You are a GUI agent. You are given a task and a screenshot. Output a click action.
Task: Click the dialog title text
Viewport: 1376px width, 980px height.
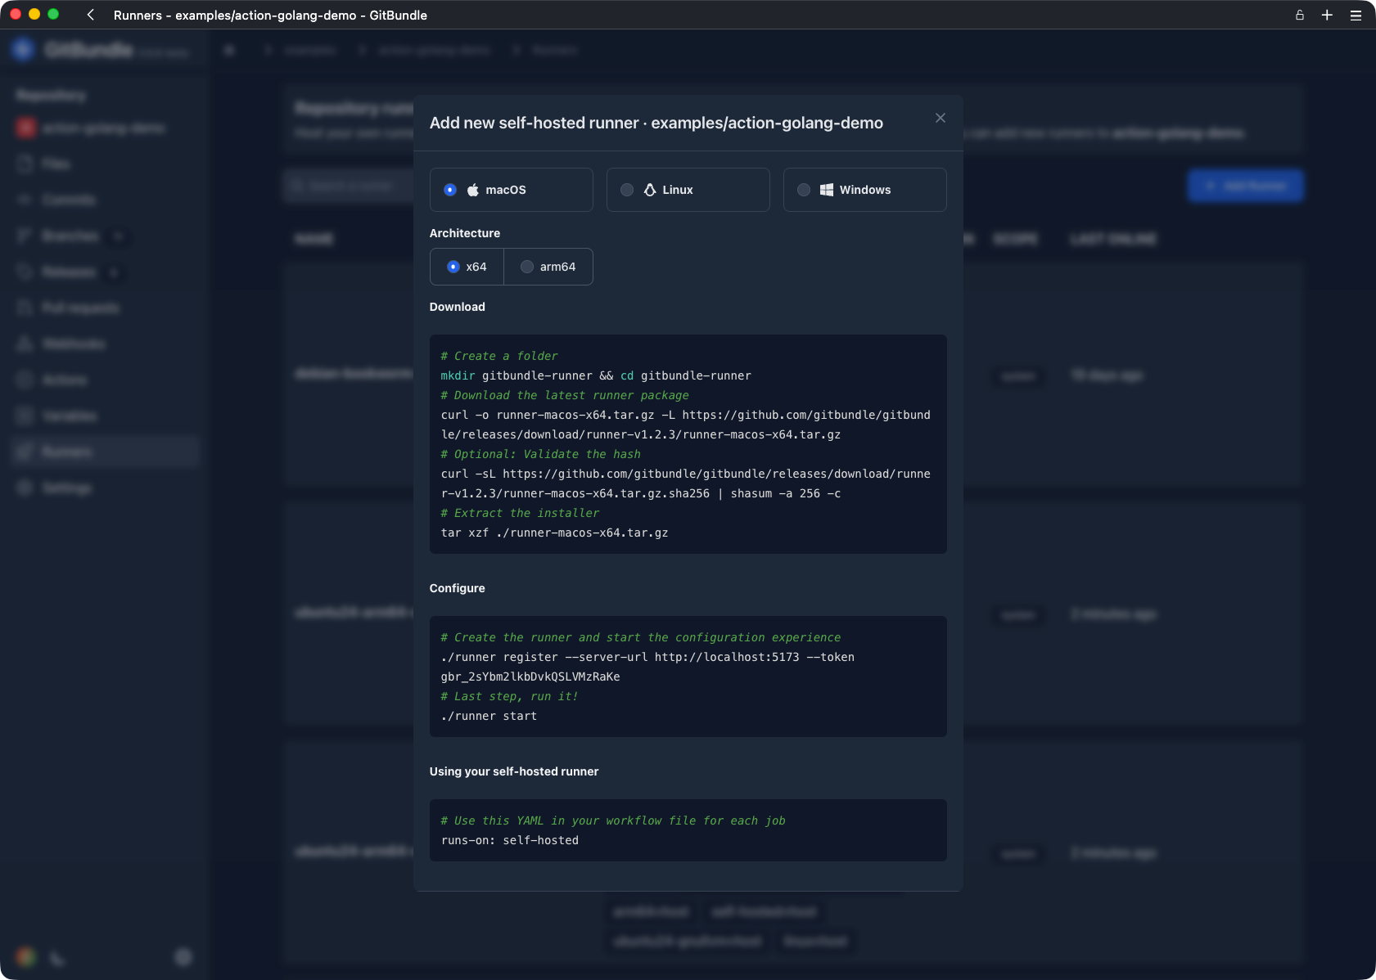(x=656, y=123)
